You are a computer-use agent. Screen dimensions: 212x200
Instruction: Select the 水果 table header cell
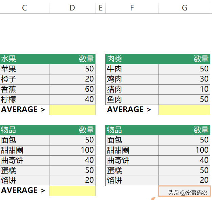24,59
